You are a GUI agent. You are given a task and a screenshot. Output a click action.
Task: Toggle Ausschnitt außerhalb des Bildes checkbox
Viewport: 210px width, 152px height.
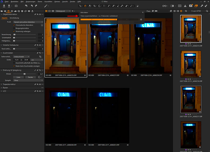point(14,63)
